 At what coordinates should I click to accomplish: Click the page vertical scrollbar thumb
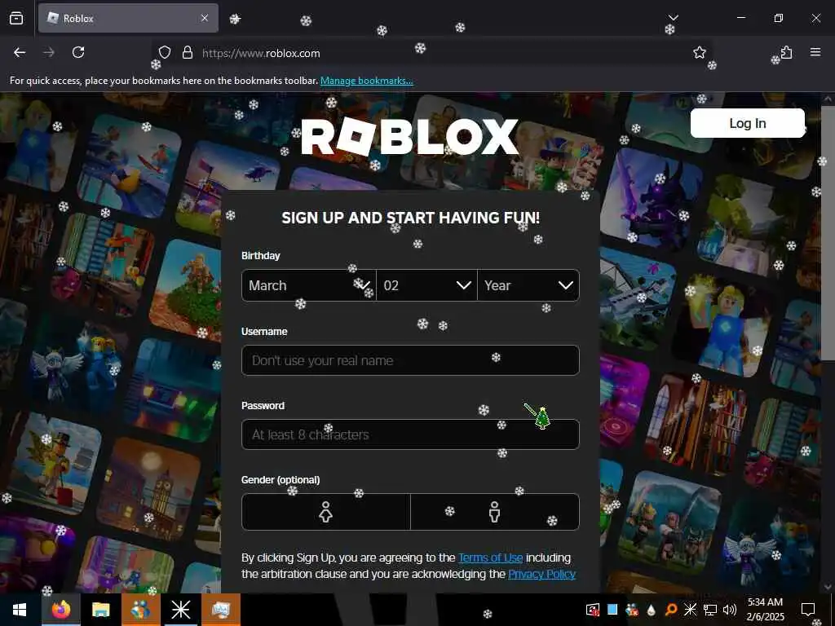click(827, 234)
